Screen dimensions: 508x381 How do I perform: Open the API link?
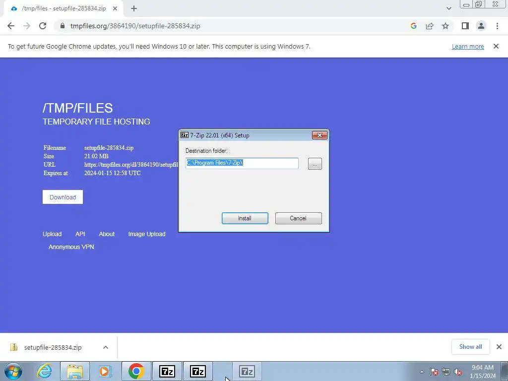point(80,234)
